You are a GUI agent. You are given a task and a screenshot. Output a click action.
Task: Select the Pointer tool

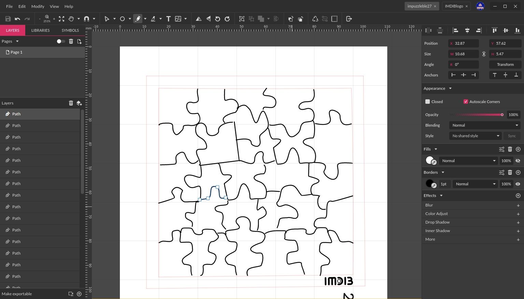(108, 19)
